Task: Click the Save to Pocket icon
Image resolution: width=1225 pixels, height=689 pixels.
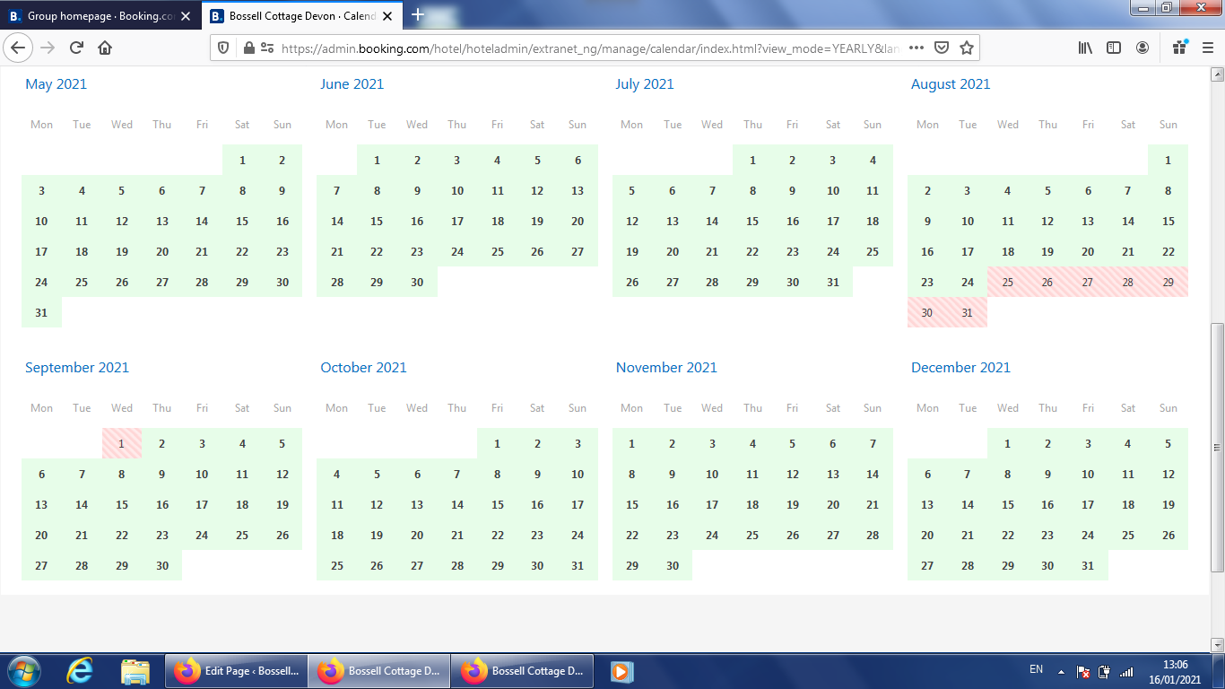Action: click(942, 48)
